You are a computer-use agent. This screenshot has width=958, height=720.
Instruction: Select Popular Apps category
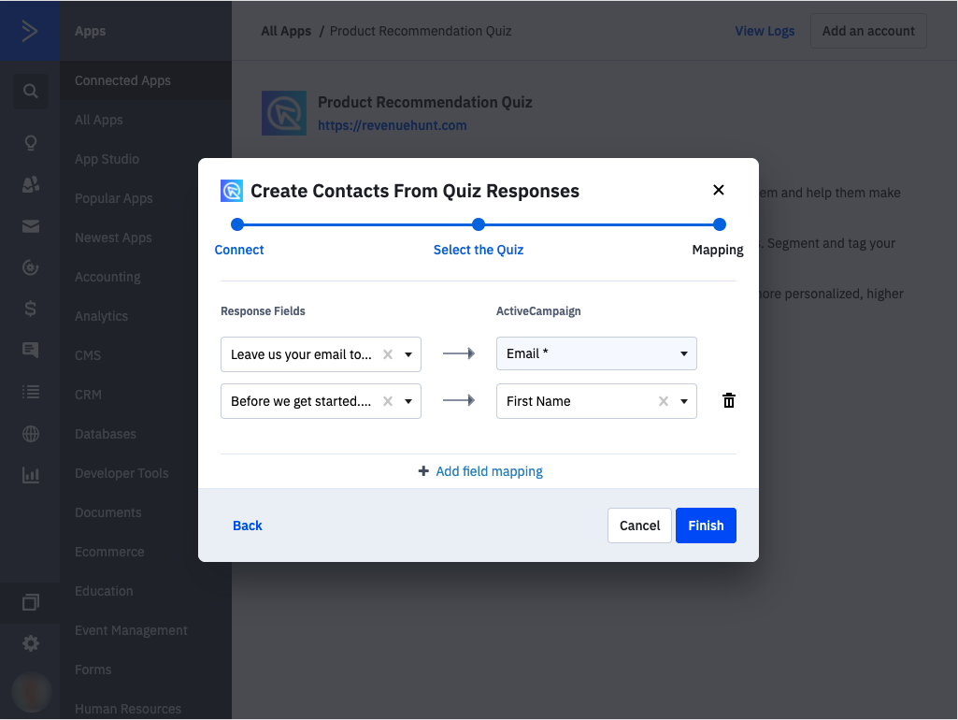coord(114,198)
